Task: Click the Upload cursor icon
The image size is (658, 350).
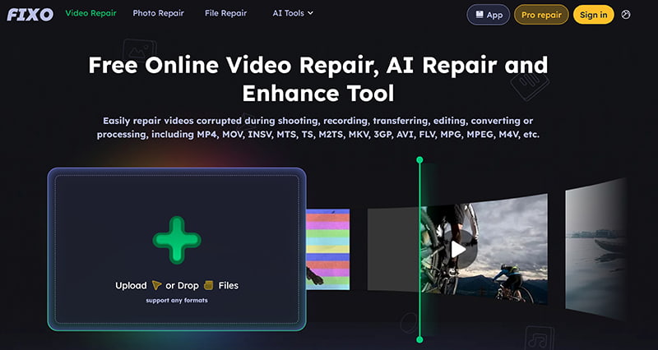Action: tap(156, 285)
